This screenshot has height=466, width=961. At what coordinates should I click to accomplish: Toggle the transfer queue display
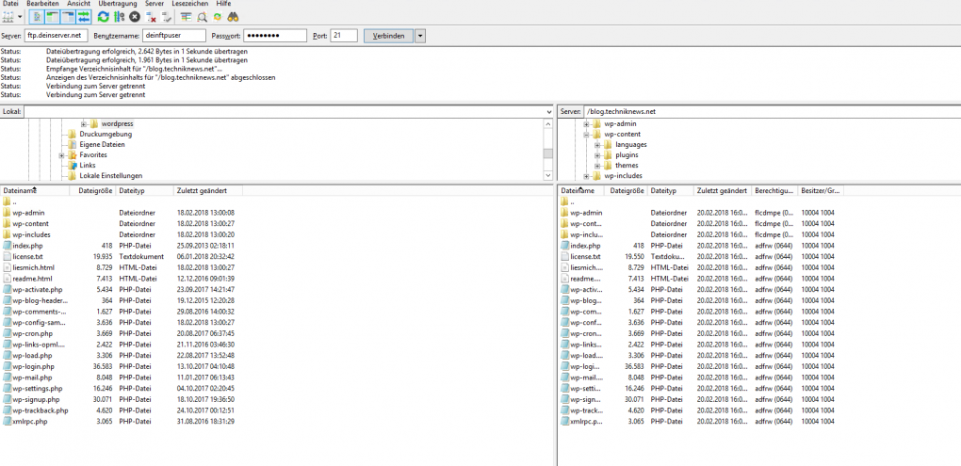pyautogui.click(x=83, y=17)
